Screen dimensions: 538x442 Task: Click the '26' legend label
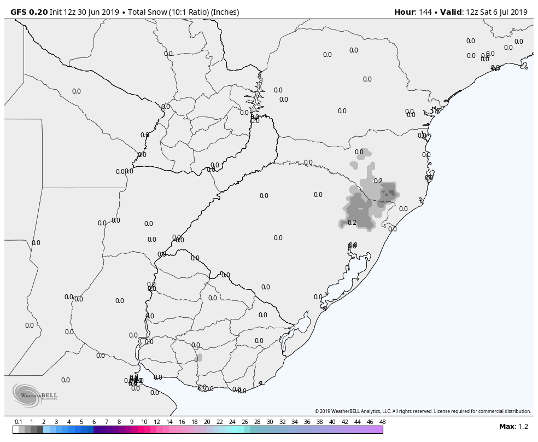(x=244, y=422)
